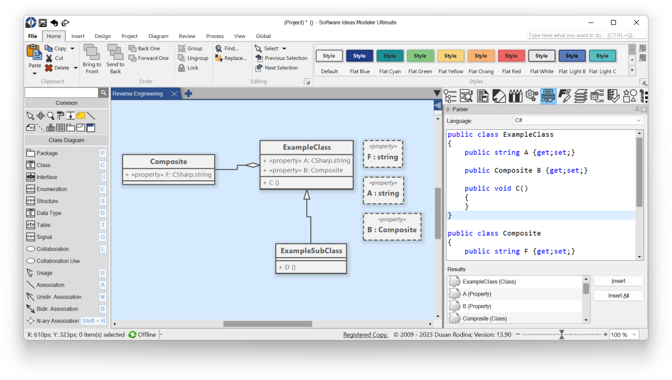The height and width of the screenshot is (380, 672).
Task: Choose the yellow Note tool
Action: 81,115
